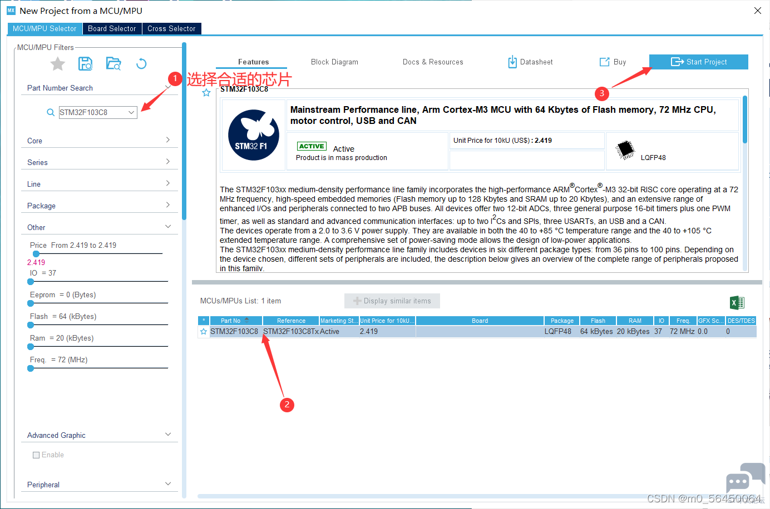
Task: Sort by the Flash column header
Action: (598, 321)
